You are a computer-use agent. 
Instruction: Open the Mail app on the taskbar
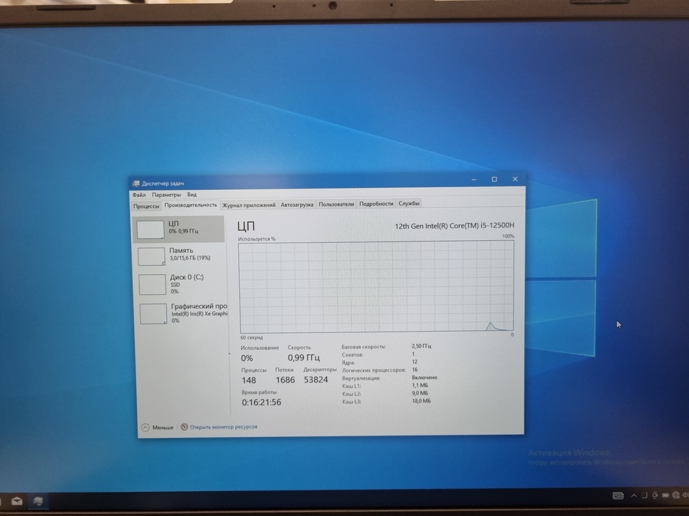click(x=17, y=501)
